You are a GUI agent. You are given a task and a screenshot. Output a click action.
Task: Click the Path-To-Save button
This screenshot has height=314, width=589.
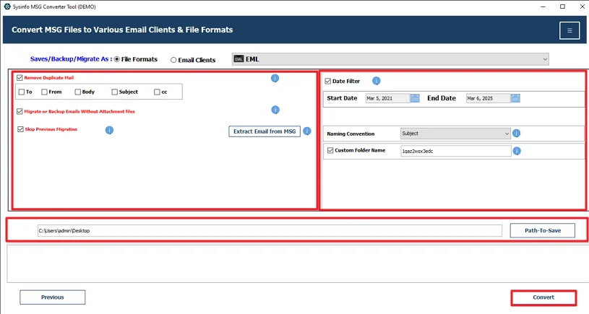(x=543, y=230)
